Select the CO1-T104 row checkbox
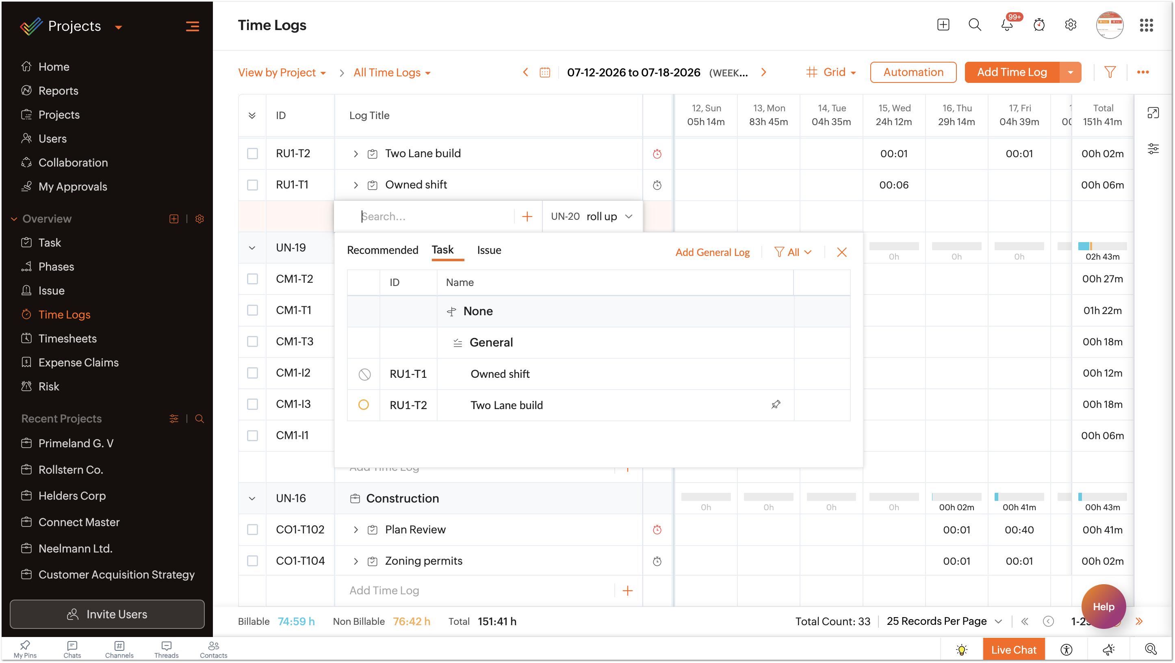Screen dimensions: 1175x663 [252, 561]
